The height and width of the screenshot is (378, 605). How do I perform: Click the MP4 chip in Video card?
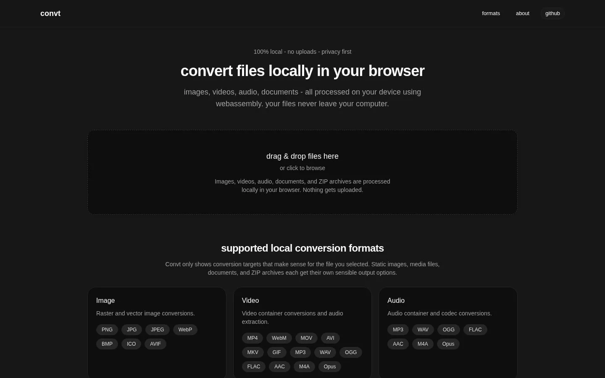(253, 338)
